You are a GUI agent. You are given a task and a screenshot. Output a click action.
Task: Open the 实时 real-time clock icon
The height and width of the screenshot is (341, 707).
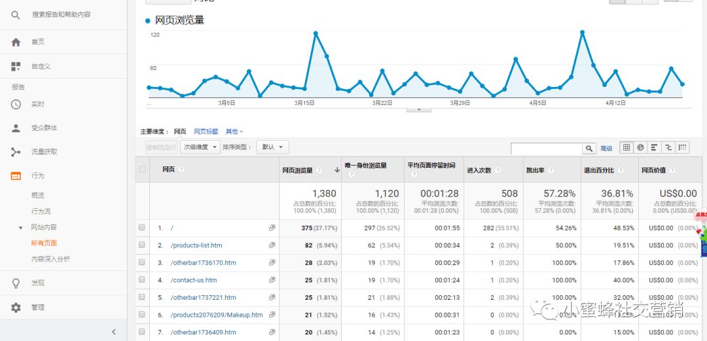pyautogui.click(x=16, y=104)
